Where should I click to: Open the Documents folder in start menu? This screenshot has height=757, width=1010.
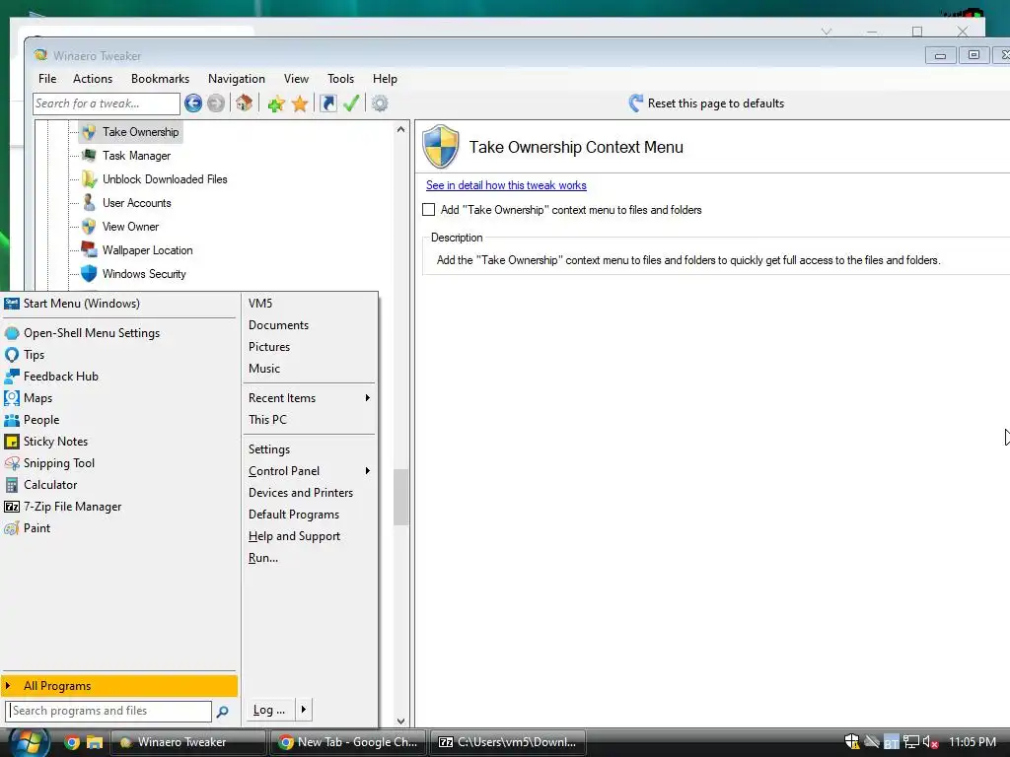pos(279,325)
